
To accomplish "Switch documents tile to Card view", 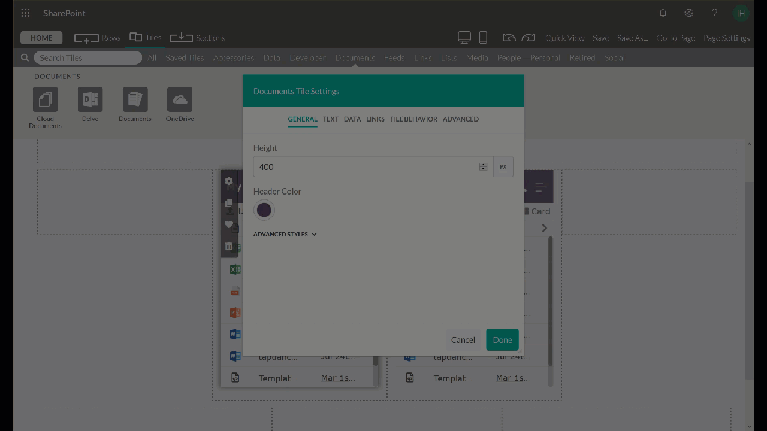I will pyautogui.click(x=537, y=211).
